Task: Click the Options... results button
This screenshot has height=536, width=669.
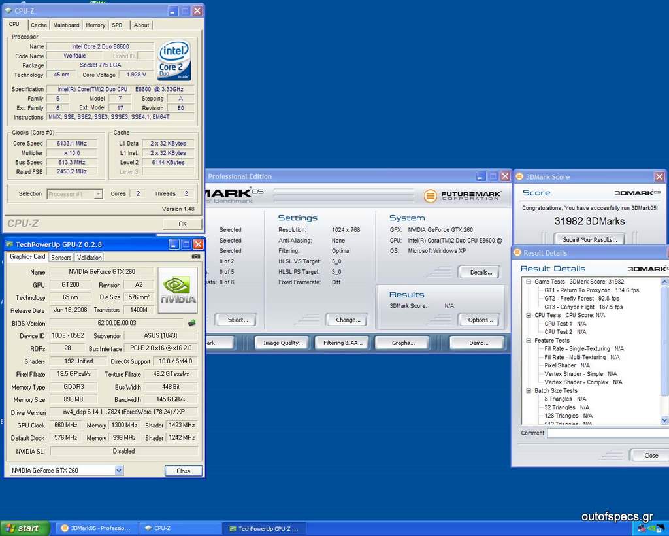Action: (480, 320)
